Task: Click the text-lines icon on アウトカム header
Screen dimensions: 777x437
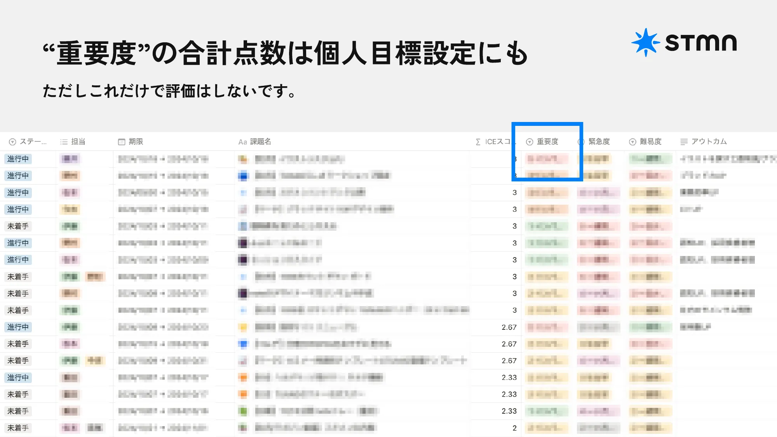Action: [x=684, y=141]
